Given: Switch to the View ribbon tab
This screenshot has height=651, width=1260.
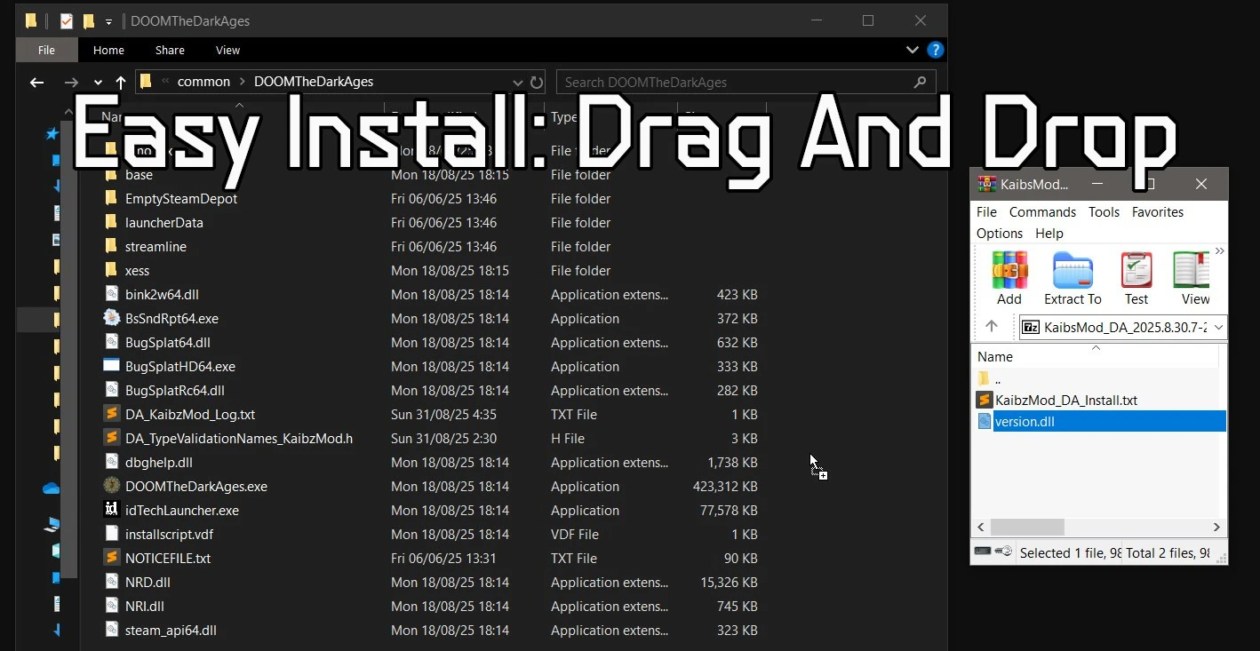Looking at the screenshot, I should point(227,51).
